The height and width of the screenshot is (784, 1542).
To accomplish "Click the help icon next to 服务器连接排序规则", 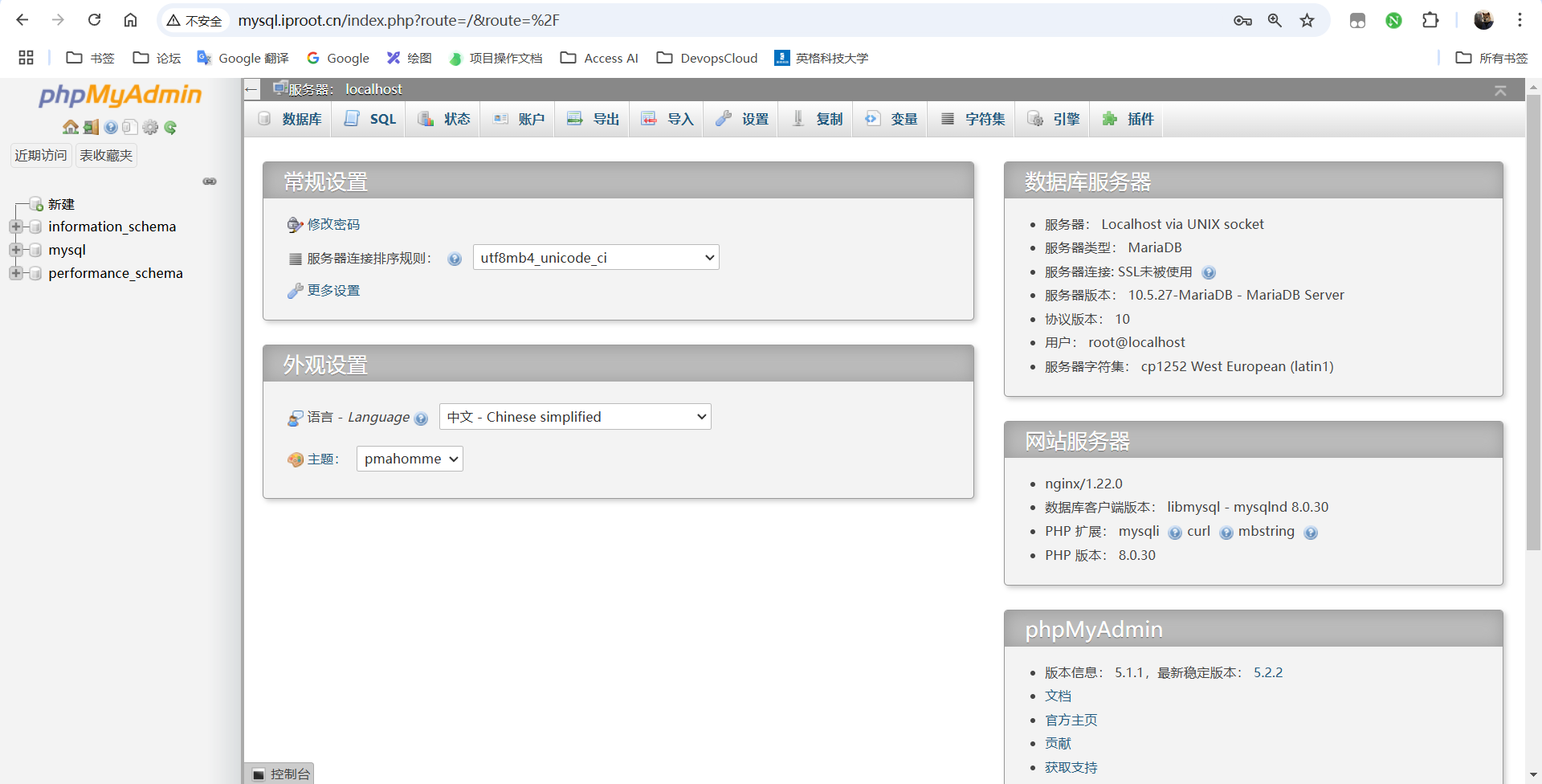I will (x=455, y=259).
